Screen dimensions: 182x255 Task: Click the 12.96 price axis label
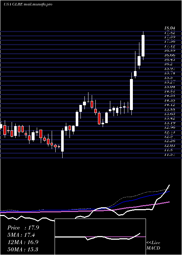click(x=170, y=127)
